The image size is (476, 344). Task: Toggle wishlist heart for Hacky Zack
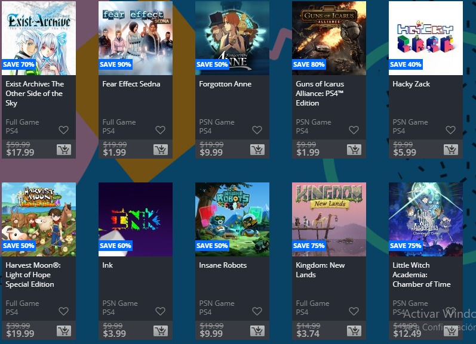coord(450,130)
